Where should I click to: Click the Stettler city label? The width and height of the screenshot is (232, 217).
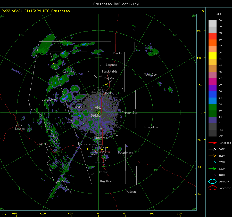[x=150, y=75]
